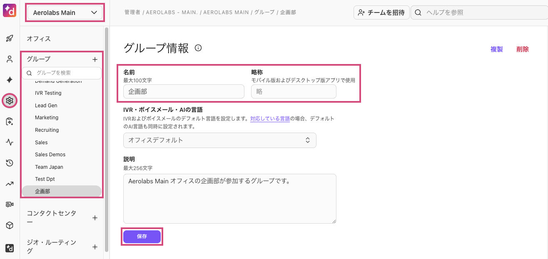Click the AI sparkle icon in sidebar

coord(10,80)
